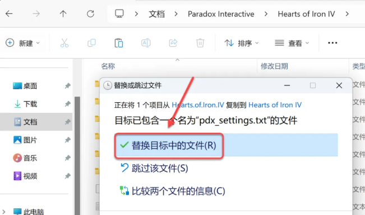Open Hearts of Iron IV destination link in dialog
This screenshot has width=365, height=215.
tap(275, 105)
